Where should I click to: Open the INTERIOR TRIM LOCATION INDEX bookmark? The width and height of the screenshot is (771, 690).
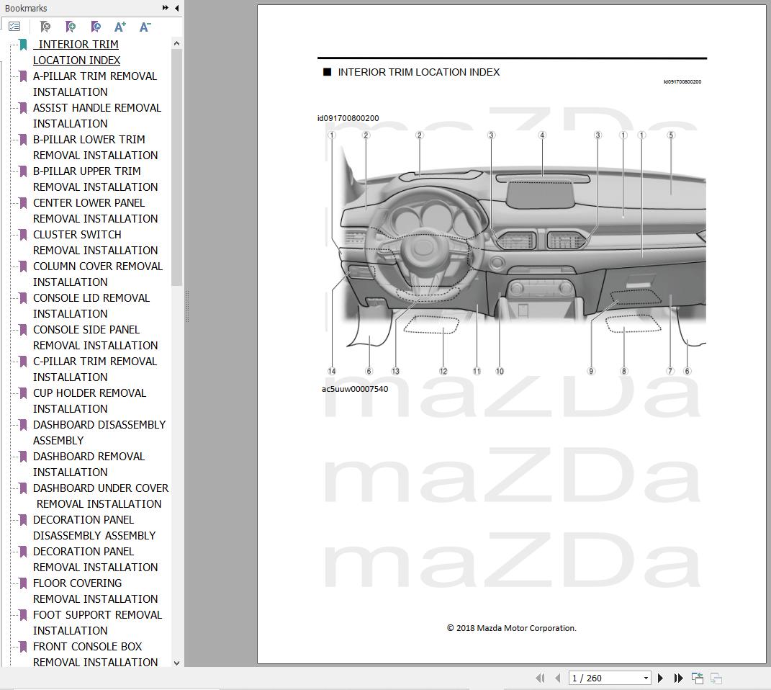point(76,52)
